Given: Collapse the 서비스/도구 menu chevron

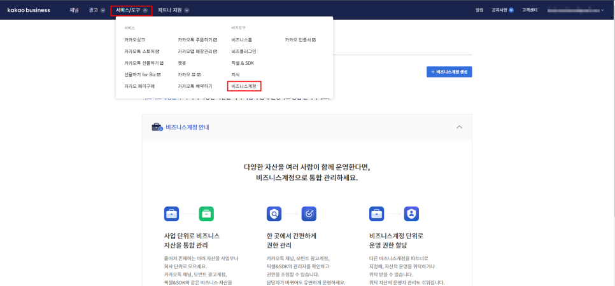Looking at the screenshot, I should click(x=145, y=11).
